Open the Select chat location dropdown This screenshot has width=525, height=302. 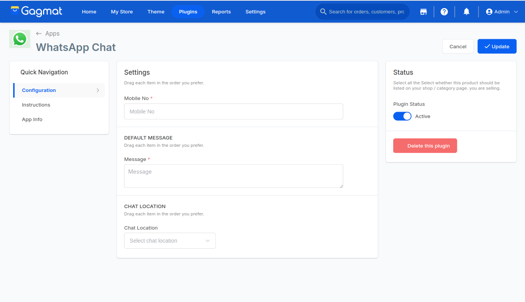coord(170,241)
